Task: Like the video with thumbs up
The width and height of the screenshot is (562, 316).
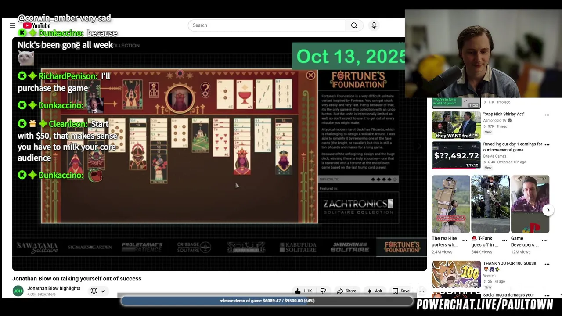Action: coord(303,291)
